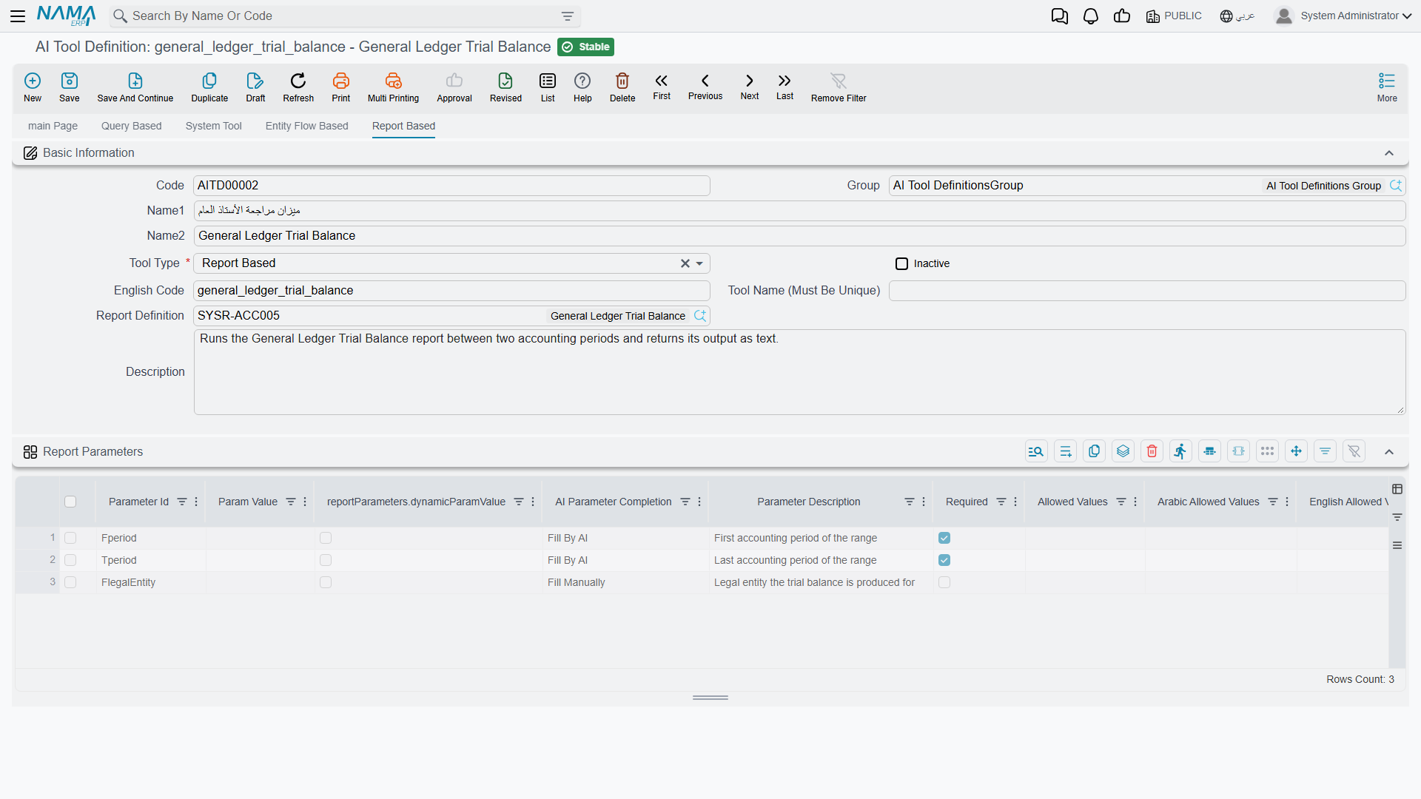The height and width of the screenshot is (799, 1421).
Task: Click the PUBLIC company button
Action: click(x=1174, y=16)
